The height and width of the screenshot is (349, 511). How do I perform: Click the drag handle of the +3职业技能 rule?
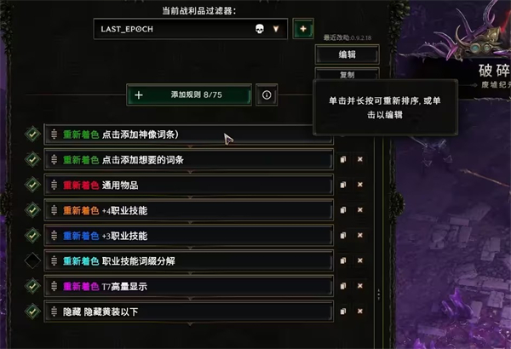[x=55, y=235]
